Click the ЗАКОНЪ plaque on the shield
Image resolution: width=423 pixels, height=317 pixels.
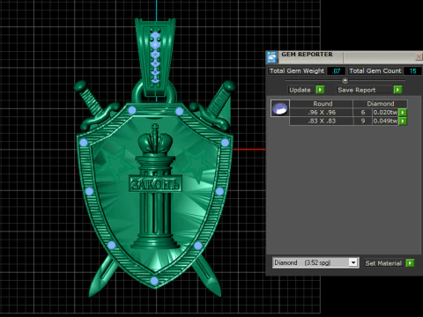pyautogui.click(x=155, y=184)
